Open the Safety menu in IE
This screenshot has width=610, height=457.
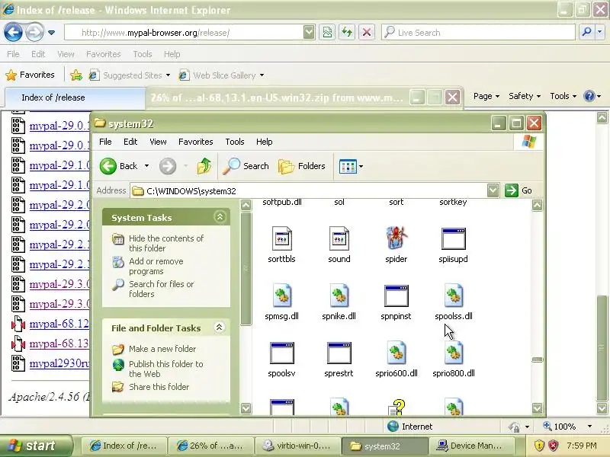(525, 96)
